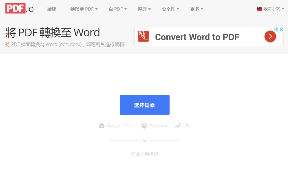Screen dimensions: 288x184
Task: Click the Dropbox box icon
Action: [x=144, y=126]
